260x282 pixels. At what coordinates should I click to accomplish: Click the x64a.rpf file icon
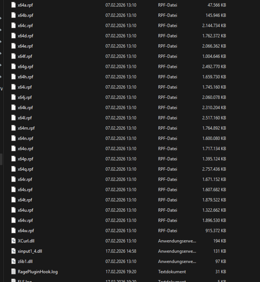[x=14, y=5]
